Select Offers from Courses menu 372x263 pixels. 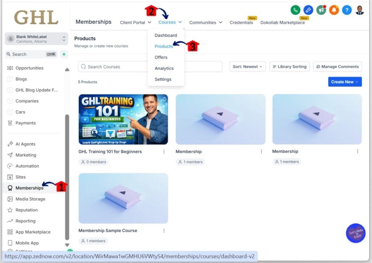161,57
